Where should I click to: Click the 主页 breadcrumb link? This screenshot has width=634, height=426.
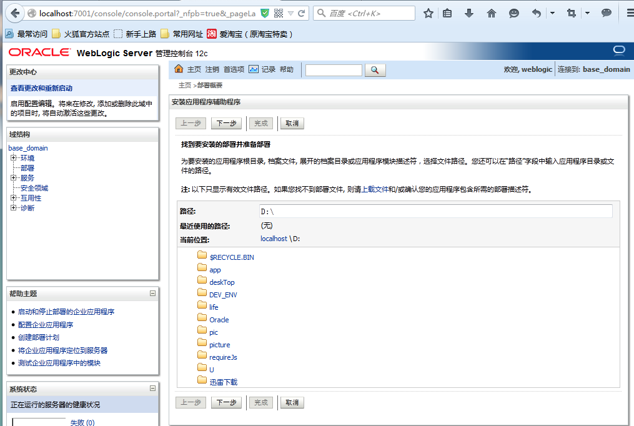[185, 86]
